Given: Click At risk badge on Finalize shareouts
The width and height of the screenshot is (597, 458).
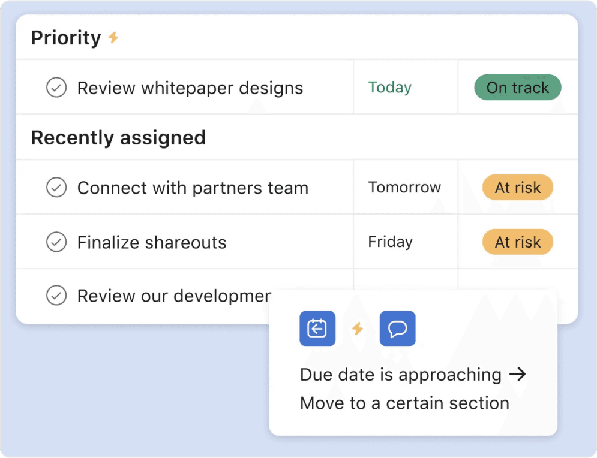Looking at the screenshot, I should 517,242.
